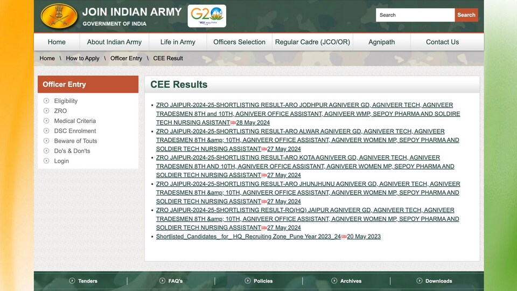Screen dimensions: 517x291
Task: Open ARO Alwar shortlisting result link
Action: click(x=308, y=140)
